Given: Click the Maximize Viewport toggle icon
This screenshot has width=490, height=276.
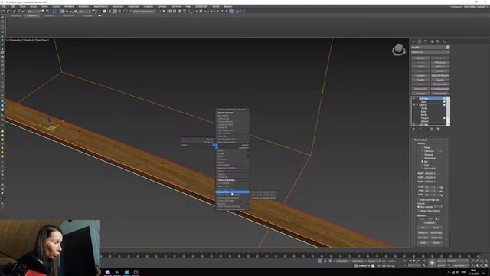Looking at the screenshot, I should tap(486, 265).
